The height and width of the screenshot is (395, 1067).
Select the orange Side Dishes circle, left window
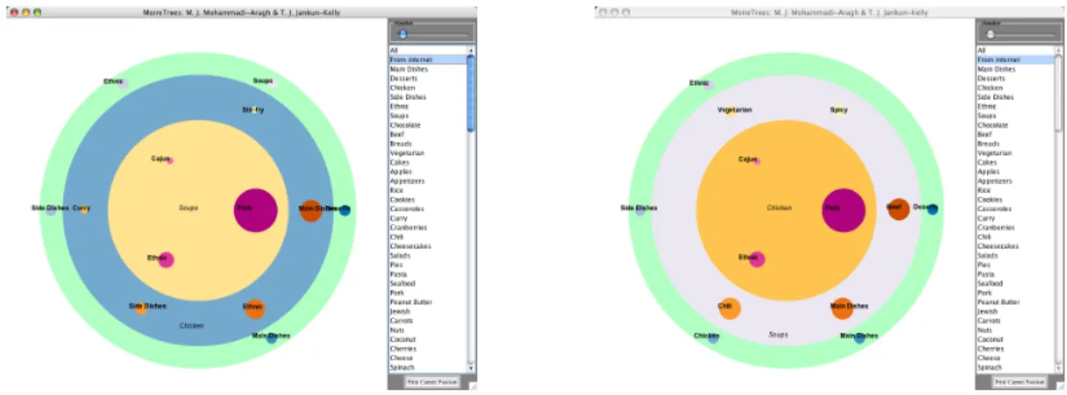(141, 308)
